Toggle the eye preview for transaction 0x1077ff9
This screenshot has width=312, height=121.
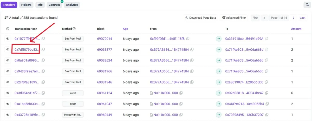click(8, 39)
